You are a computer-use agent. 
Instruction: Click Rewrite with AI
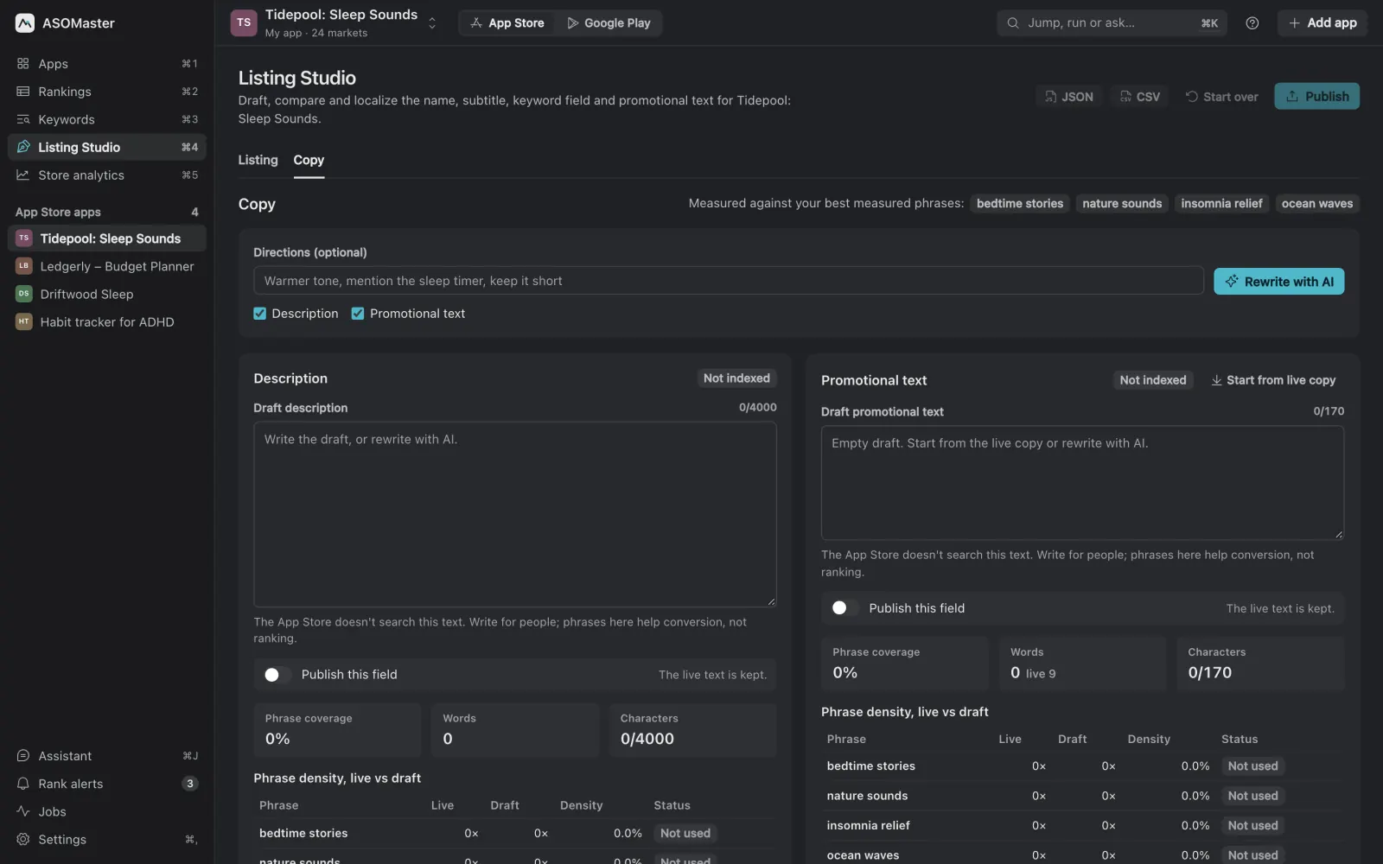1278,282
